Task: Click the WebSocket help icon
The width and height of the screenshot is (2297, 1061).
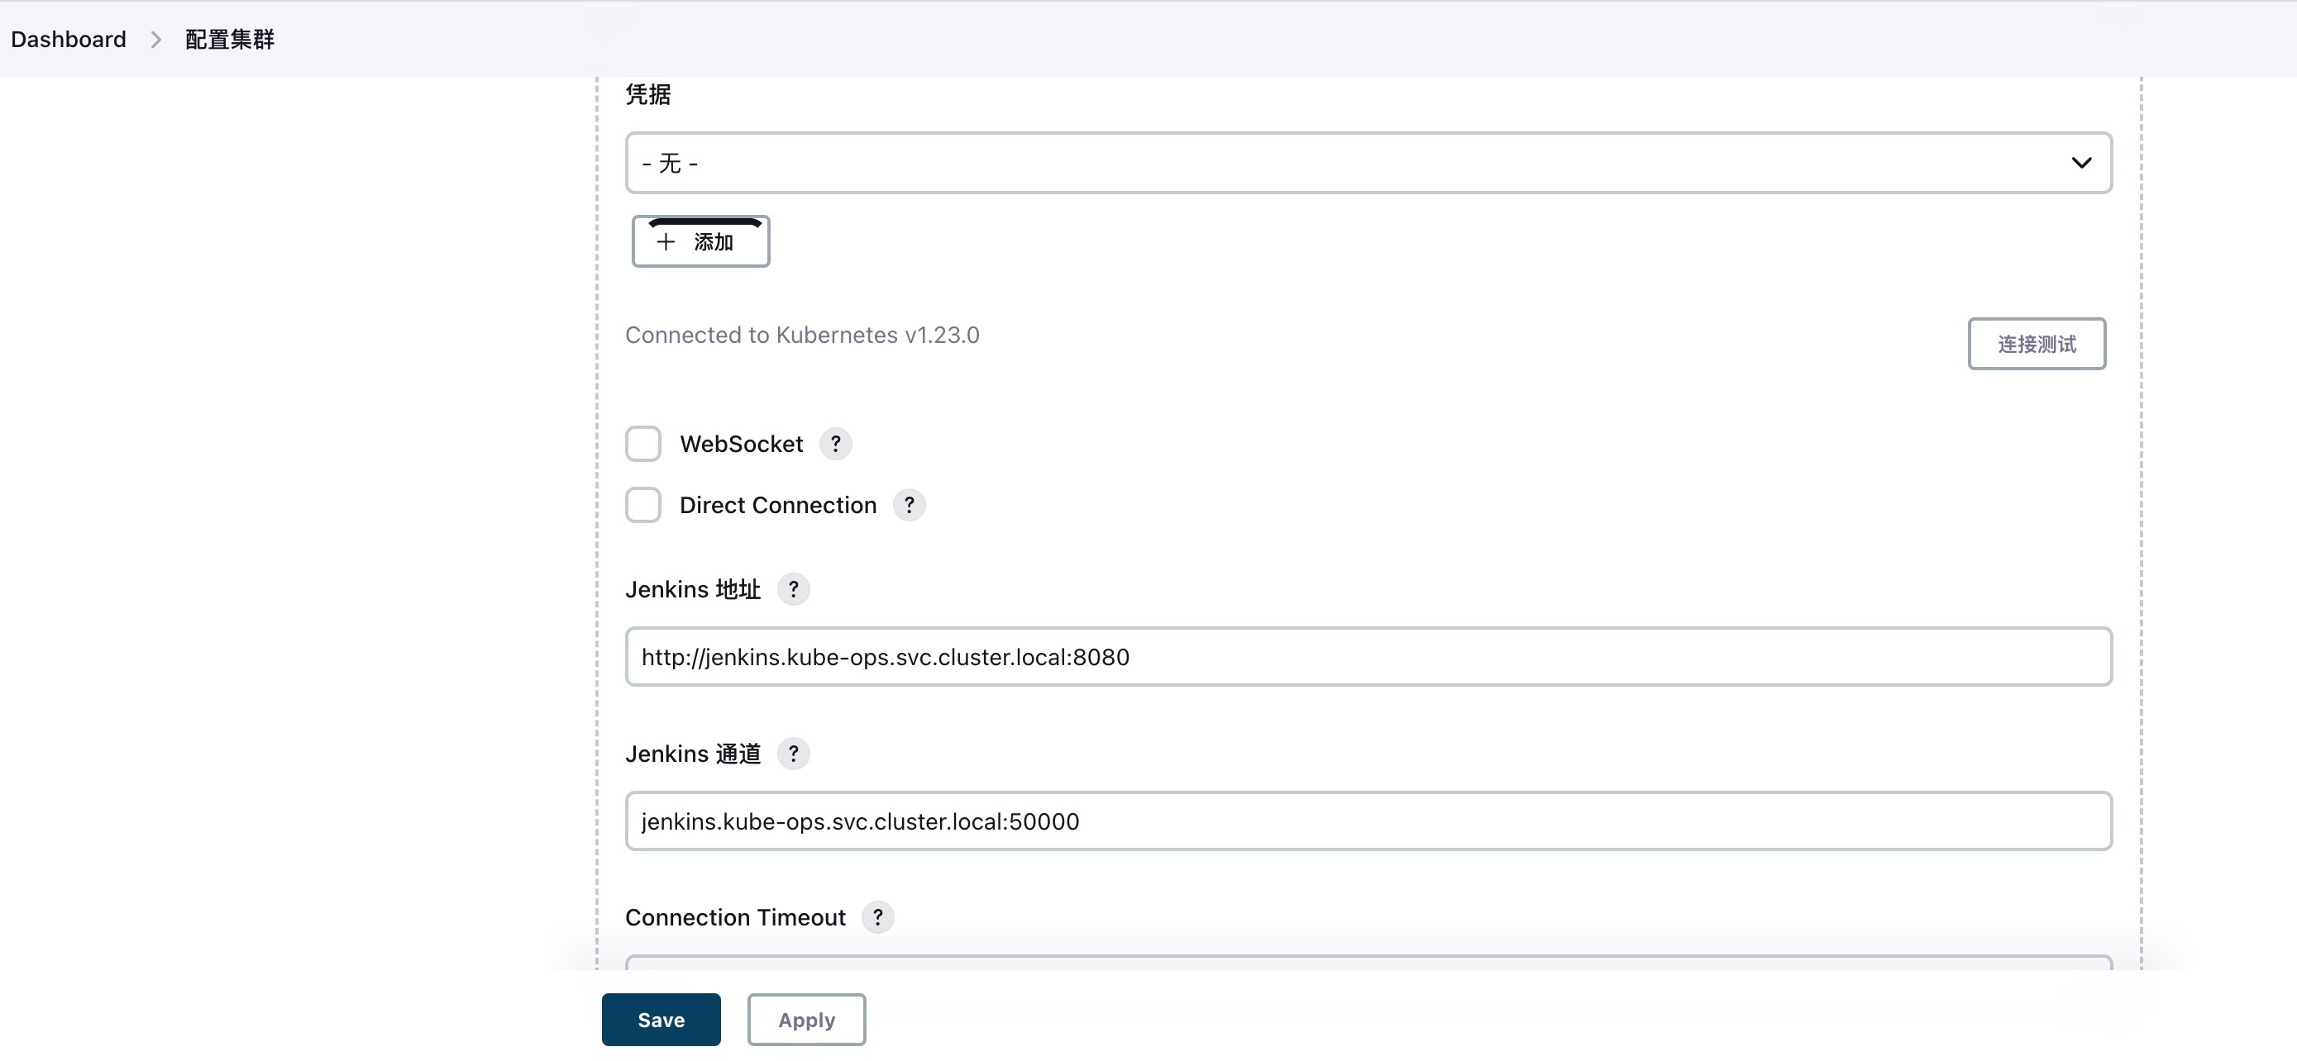Action: pyautogui.click(x=835, y=444)
